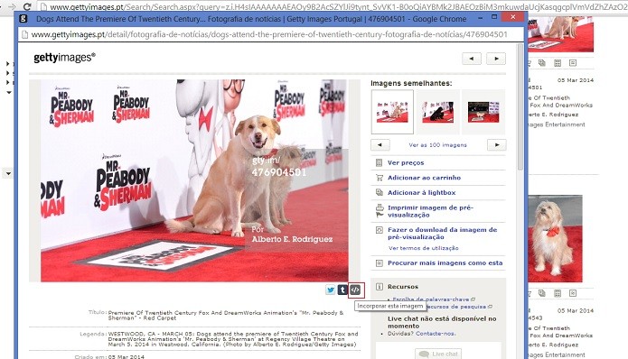
Task: Click rightmost icon under fluffy dog thumbnail
Action: click(573, 293)
